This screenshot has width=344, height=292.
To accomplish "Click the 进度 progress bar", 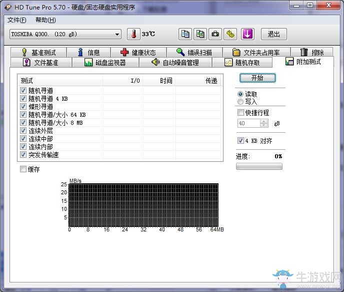I will click(259, 166).
